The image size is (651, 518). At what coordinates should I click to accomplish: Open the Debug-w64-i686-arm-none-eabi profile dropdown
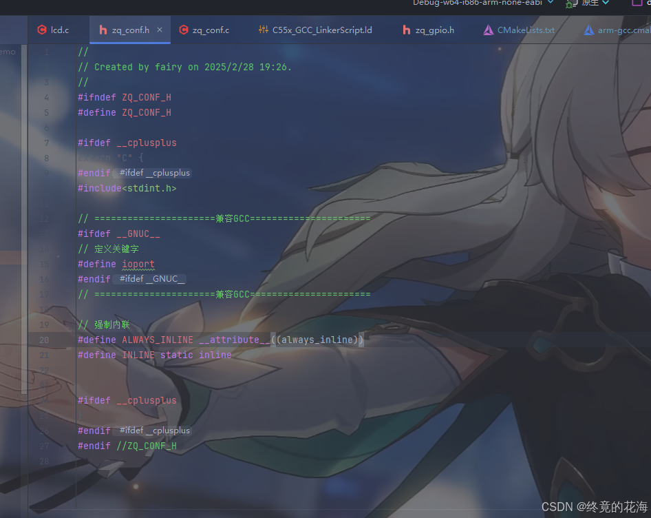coord(483,3)
